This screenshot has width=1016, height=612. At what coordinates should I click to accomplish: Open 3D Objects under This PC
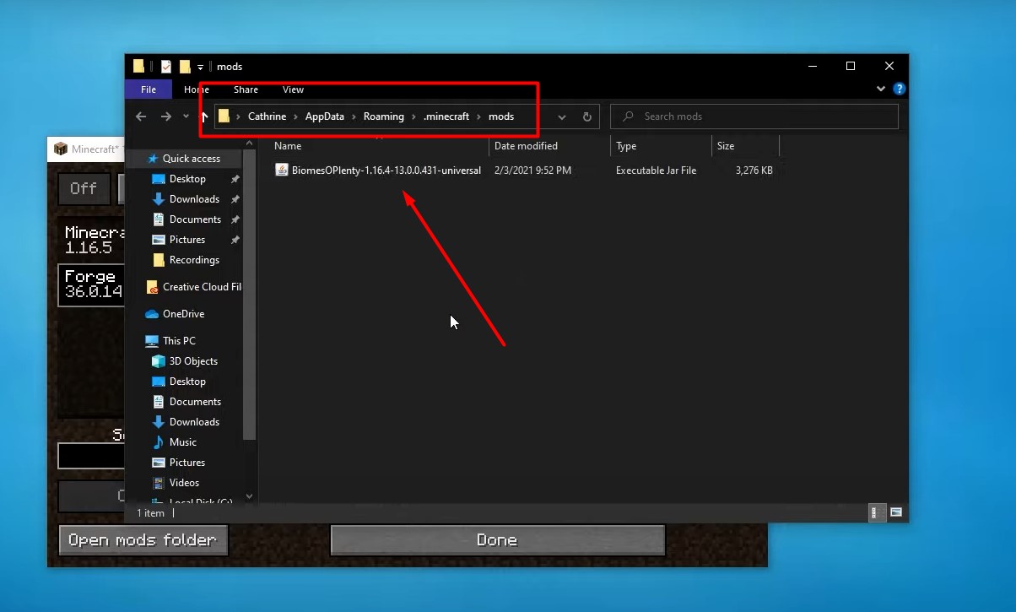tap(193, 361)
